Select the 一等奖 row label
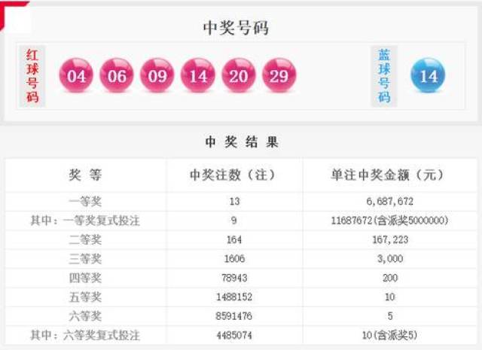This screenshot has height=350, width=482. [x=85, y=202]
